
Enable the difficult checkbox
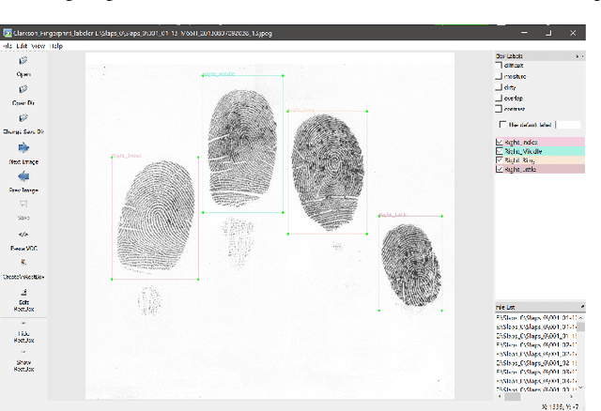500,67
